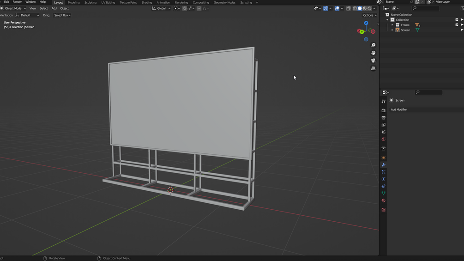Click the Frame object data mesh icon

(417, 25)
